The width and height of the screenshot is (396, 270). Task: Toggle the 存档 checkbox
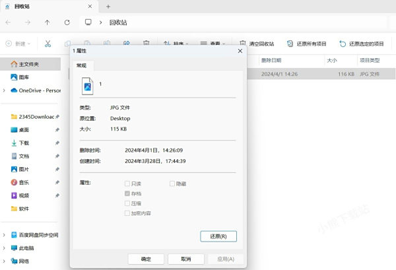pyautogui.click(x=127, y=193)
